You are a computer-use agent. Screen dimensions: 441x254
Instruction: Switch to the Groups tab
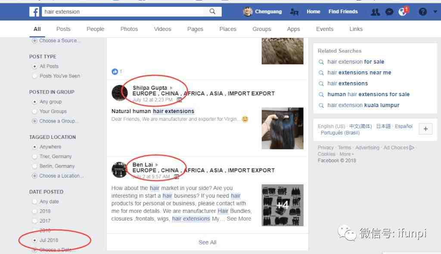tap(262, 29)
